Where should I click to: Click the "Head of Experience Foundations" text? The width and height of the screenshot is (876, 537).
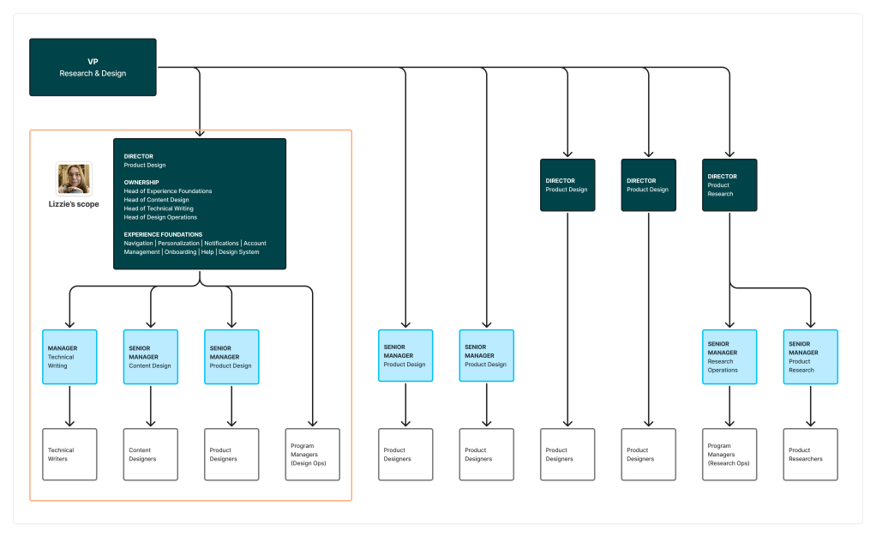click(168, 191)
